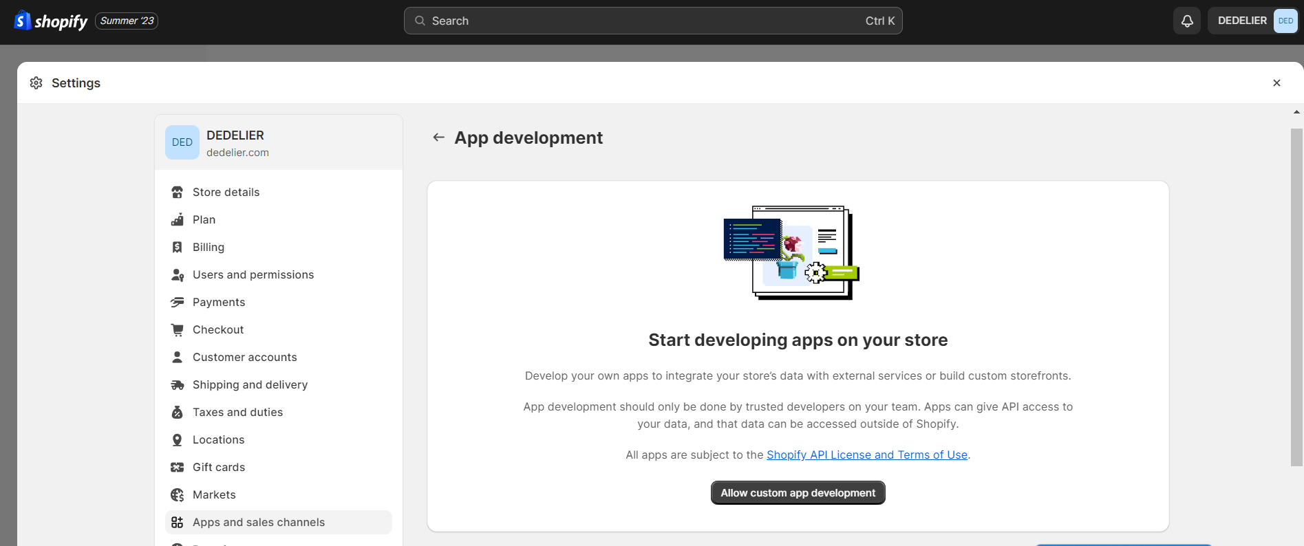Click the Users and permissions icon
Viewport: 1304px width, 546px height.
(x=178, y=274)
